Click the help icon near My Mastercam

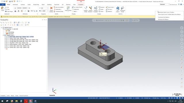(181, 5)
